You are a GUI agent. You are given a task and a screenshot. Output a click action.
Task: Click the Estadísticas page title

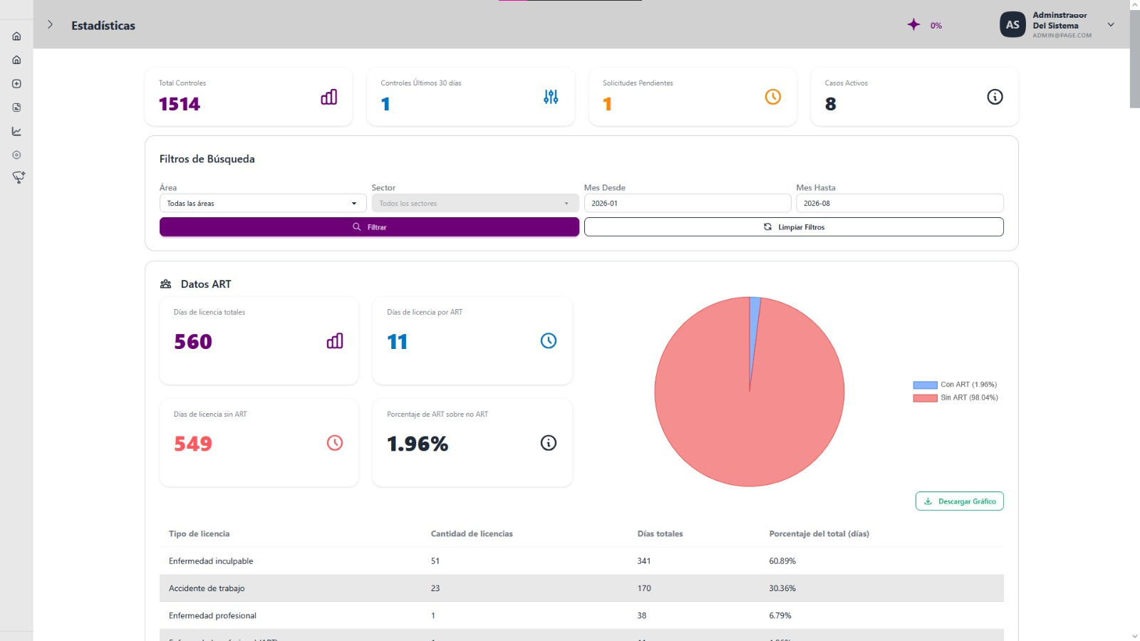point(103,26)
